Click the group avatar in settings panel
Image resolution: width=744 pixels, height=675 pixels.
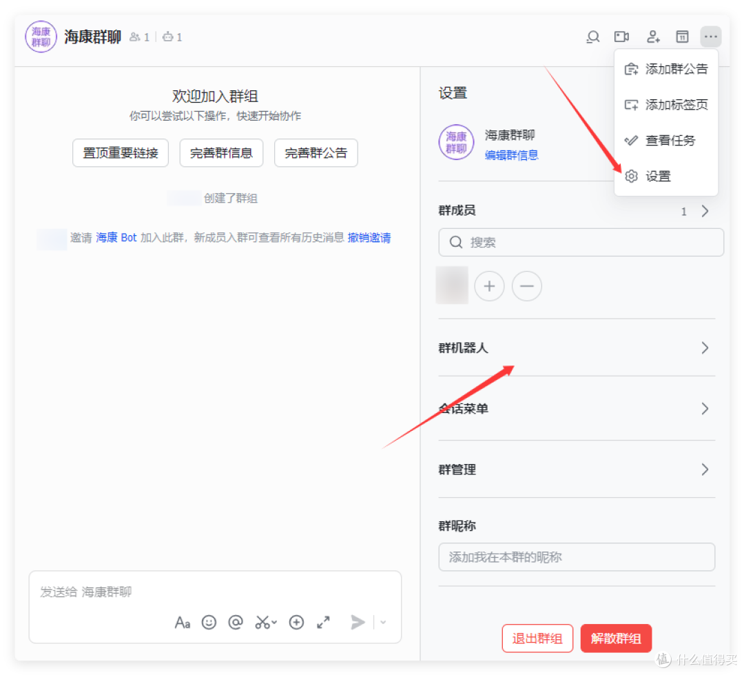[456, 142]
